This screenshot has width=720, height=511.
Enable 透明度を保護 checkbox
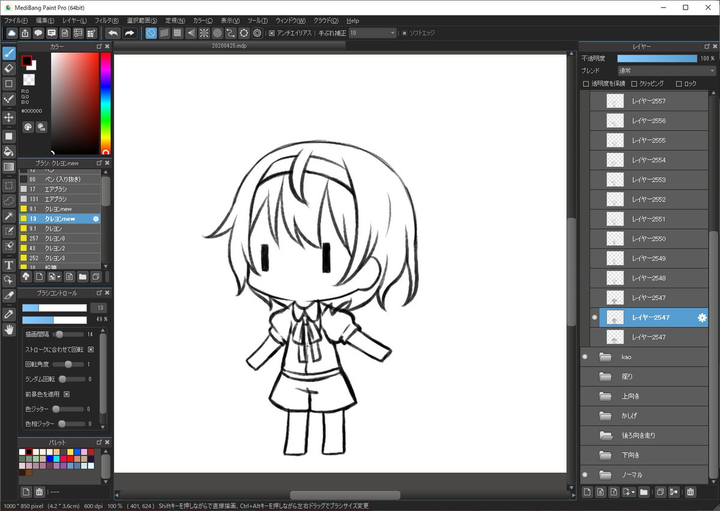[x=586, y=84]
